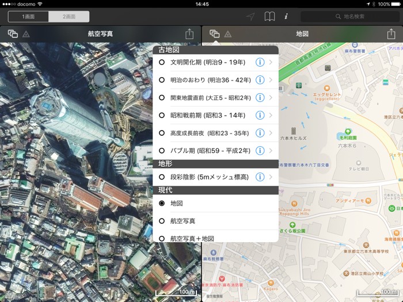
Task: Tap the 地名検索 search field
Action: [x=350, y=17]
